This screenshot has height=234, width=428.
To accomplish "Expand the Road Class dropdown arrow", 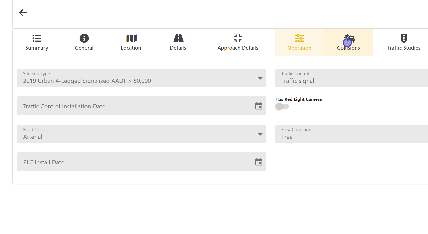I will (260, 134).
